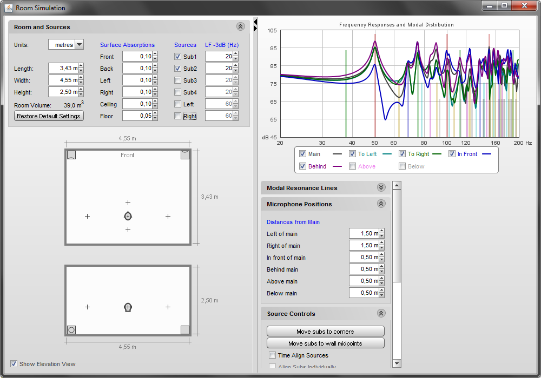Click Move subs to corners
This screenshot has height=378, width=541.
click(325, 331)
